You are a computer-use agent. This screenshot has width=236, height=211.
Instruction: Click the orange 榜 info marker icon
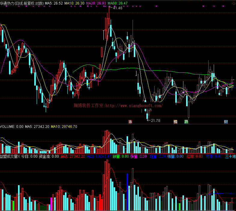[x=175, y=122]
